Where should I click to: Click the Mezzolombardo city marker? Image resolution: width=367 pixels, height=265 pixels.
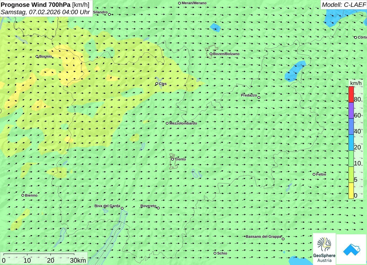click(167, 123)
